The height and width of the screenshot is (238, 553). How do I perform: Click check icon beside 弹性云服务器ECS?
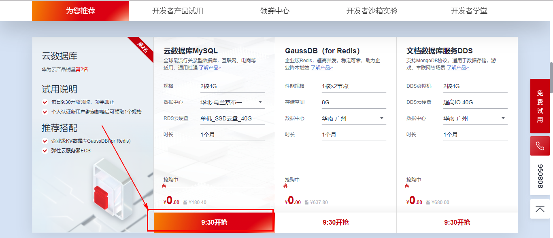45,151
